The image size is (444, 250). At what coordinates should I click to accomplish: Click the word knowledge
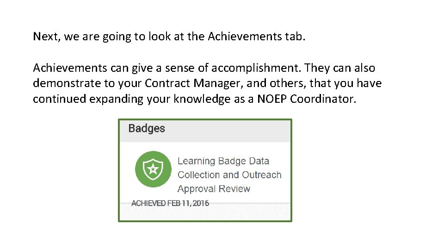(x=202, y=99)
